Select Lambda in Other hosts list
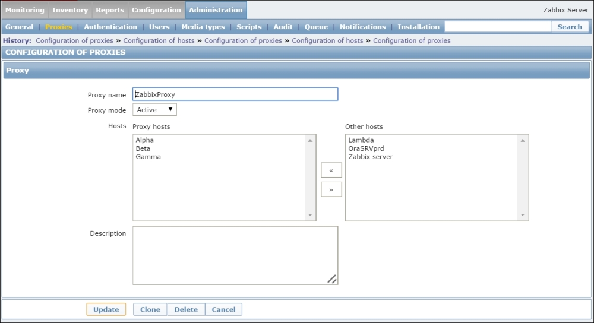 click(x=361, y=140)
